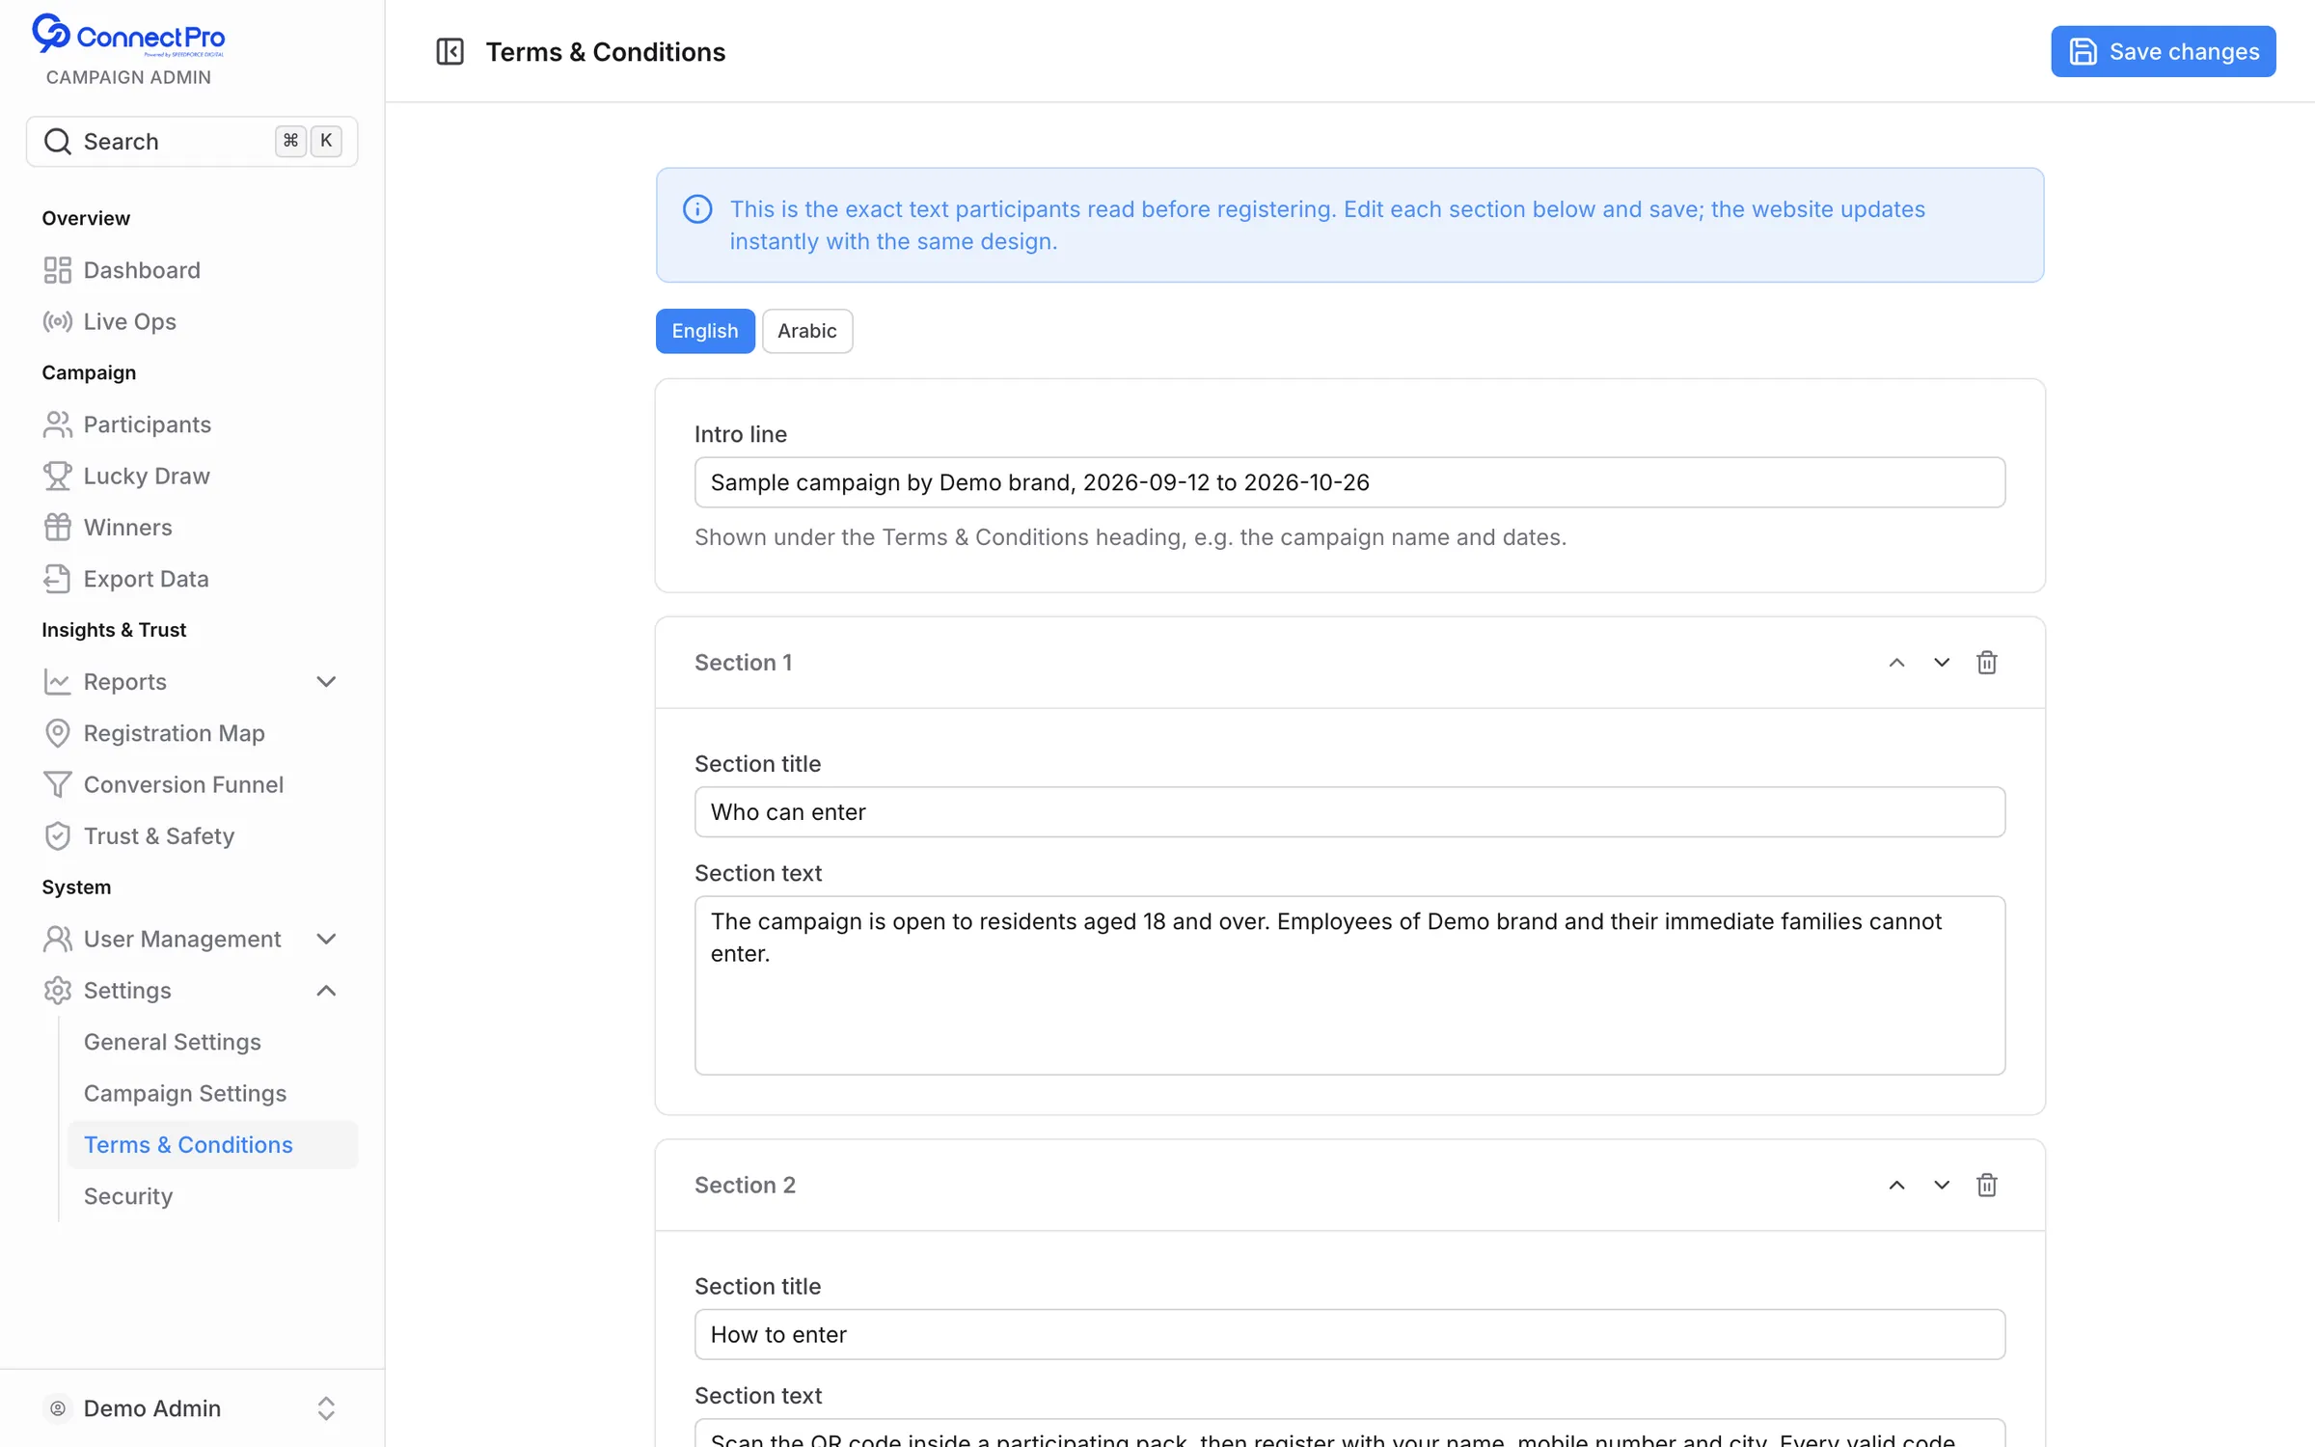The width and height of the screenshot is (2315, 1447).
Task: Open General Settings in the sidebar
Action: tap(212, 1042)
